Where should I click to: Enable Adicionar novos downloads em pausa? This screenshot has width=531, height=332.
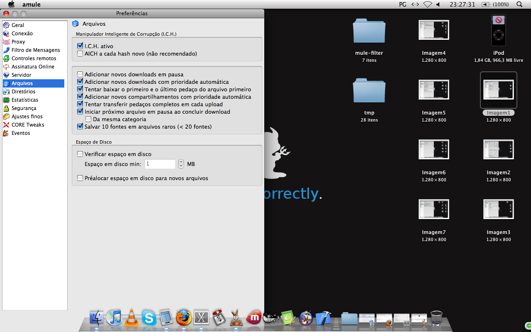[80, 74]
